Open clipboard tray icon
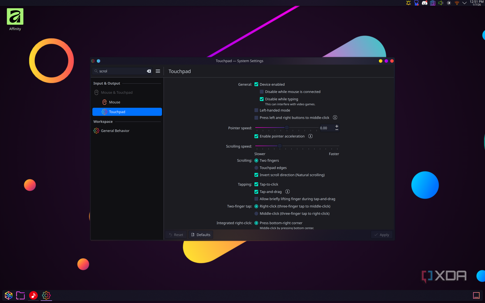This screenshot has width=485, height=303. click(x=433, y=3)
